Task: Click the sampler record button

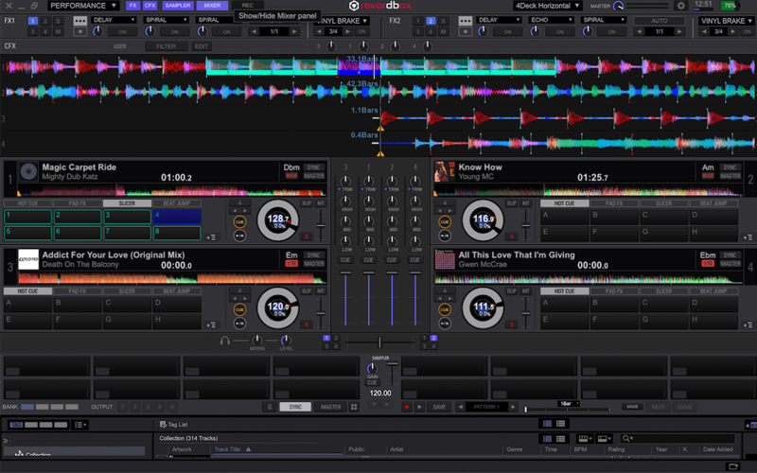Action: tap(407, 407)
